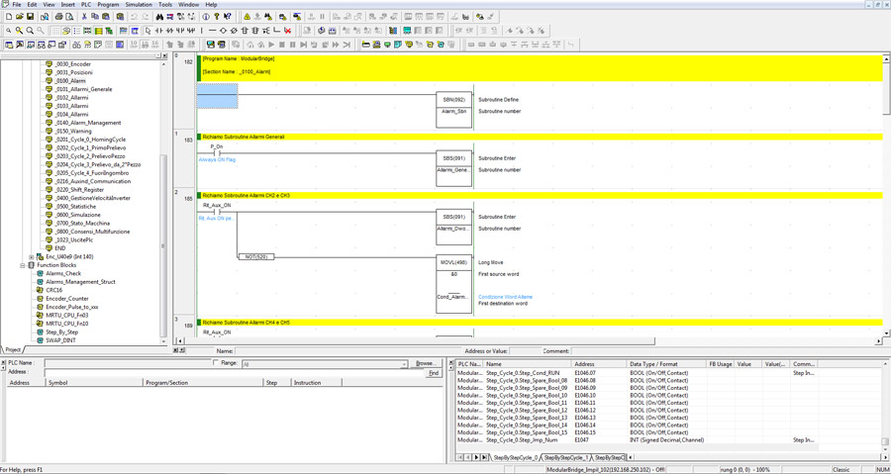Click the yellow warning triangle toolbar icon

point(247,17)
